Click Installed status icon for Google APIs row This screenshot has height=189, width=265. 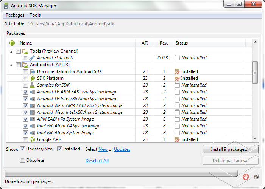(177, 139)
